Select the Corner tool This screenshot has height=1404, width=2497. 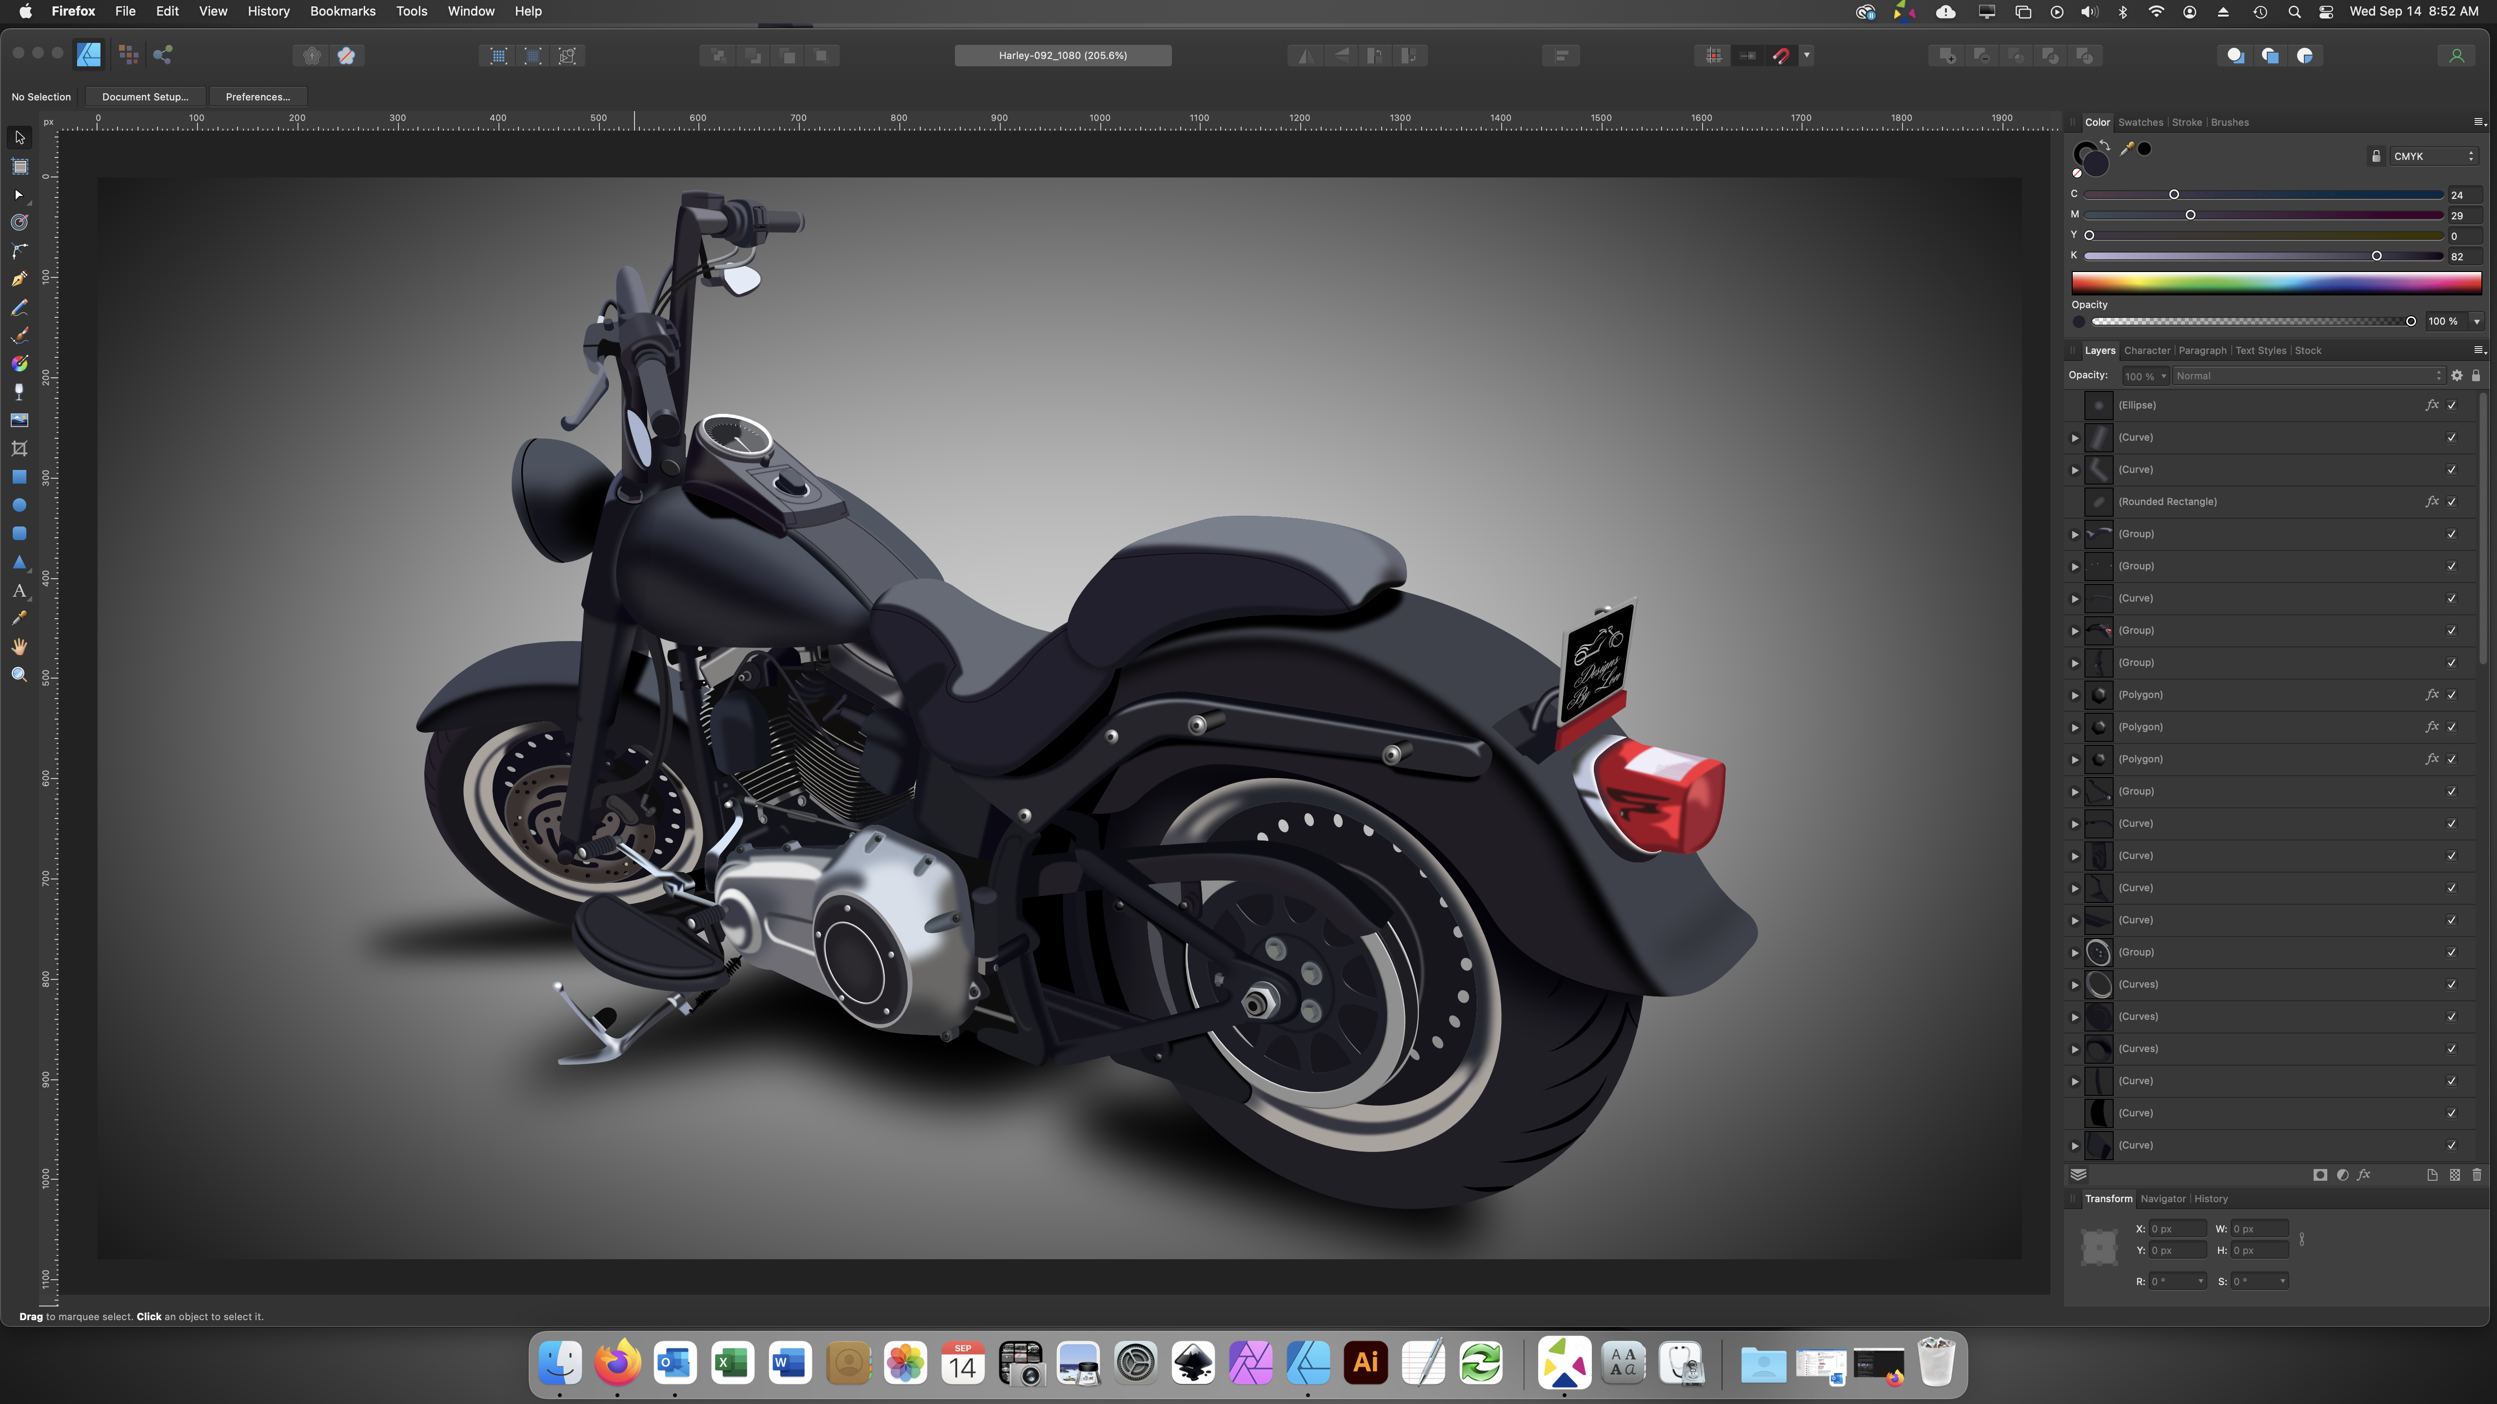[20, 251]
